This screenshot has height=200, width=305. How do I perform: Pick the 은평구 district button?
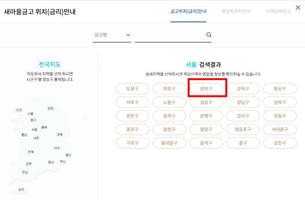(x=206, y=116)
